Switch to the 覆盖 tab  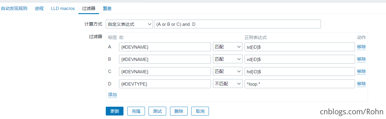[x=107, y=8]
